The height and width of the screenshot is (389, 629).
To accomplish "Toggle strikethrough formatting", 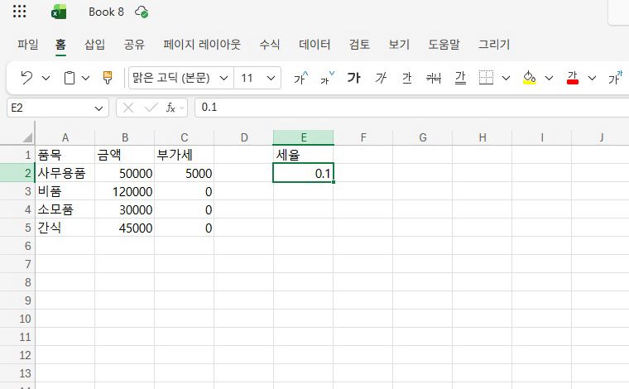I will tap(434, 78).
